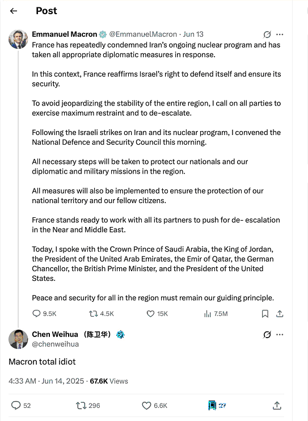Like Macron's post with 15K likes
The height and width of the screenshot is (421, 308).
pos(157,314)
